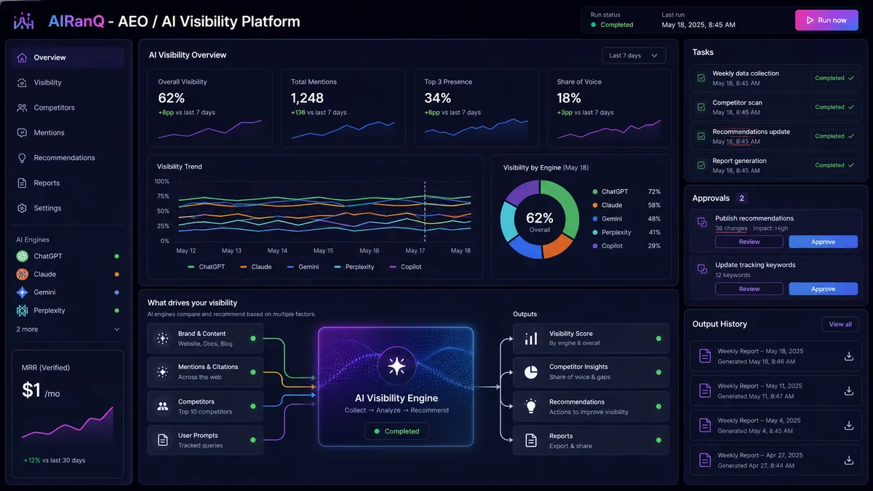Go to Visibility in the sidebar
Image resolution: width=873 pixels, height=491 pixels.
[x=67, y=83]
